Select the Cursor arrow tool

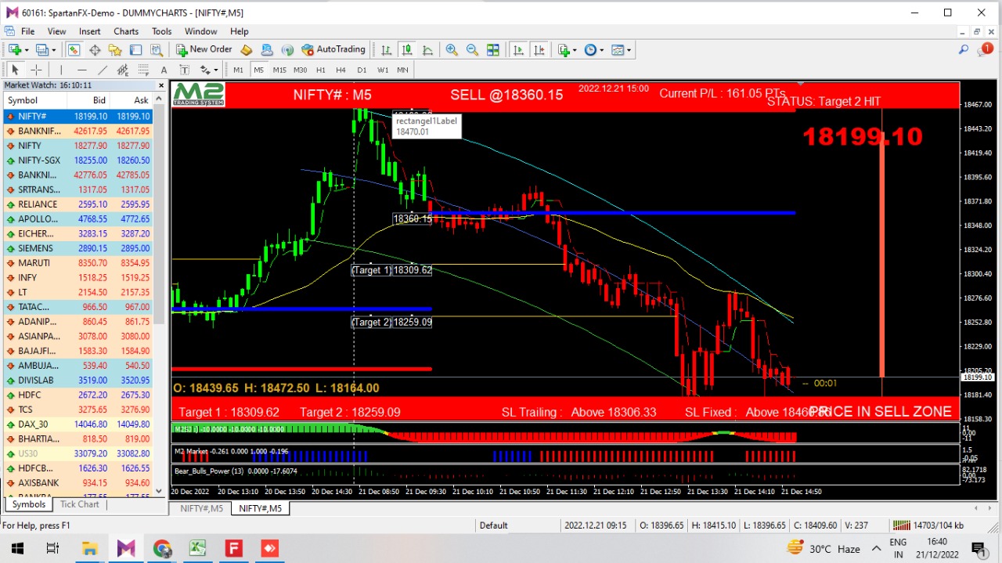pyautogui.click(x=15, y=70)
